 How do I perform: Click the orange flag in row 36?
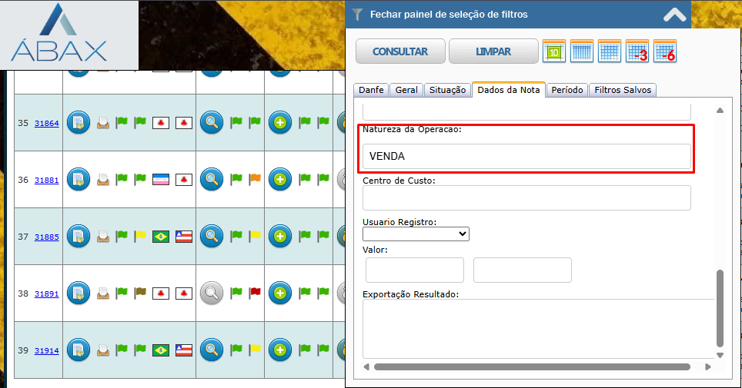tap(255, 179)
